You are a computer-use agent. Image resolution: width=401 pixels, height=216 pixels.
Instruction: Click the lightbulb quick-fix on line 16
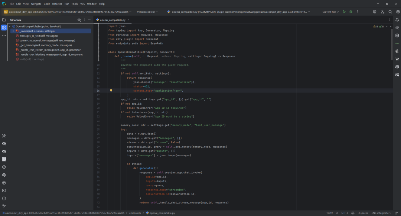click(x=111, y=91)
